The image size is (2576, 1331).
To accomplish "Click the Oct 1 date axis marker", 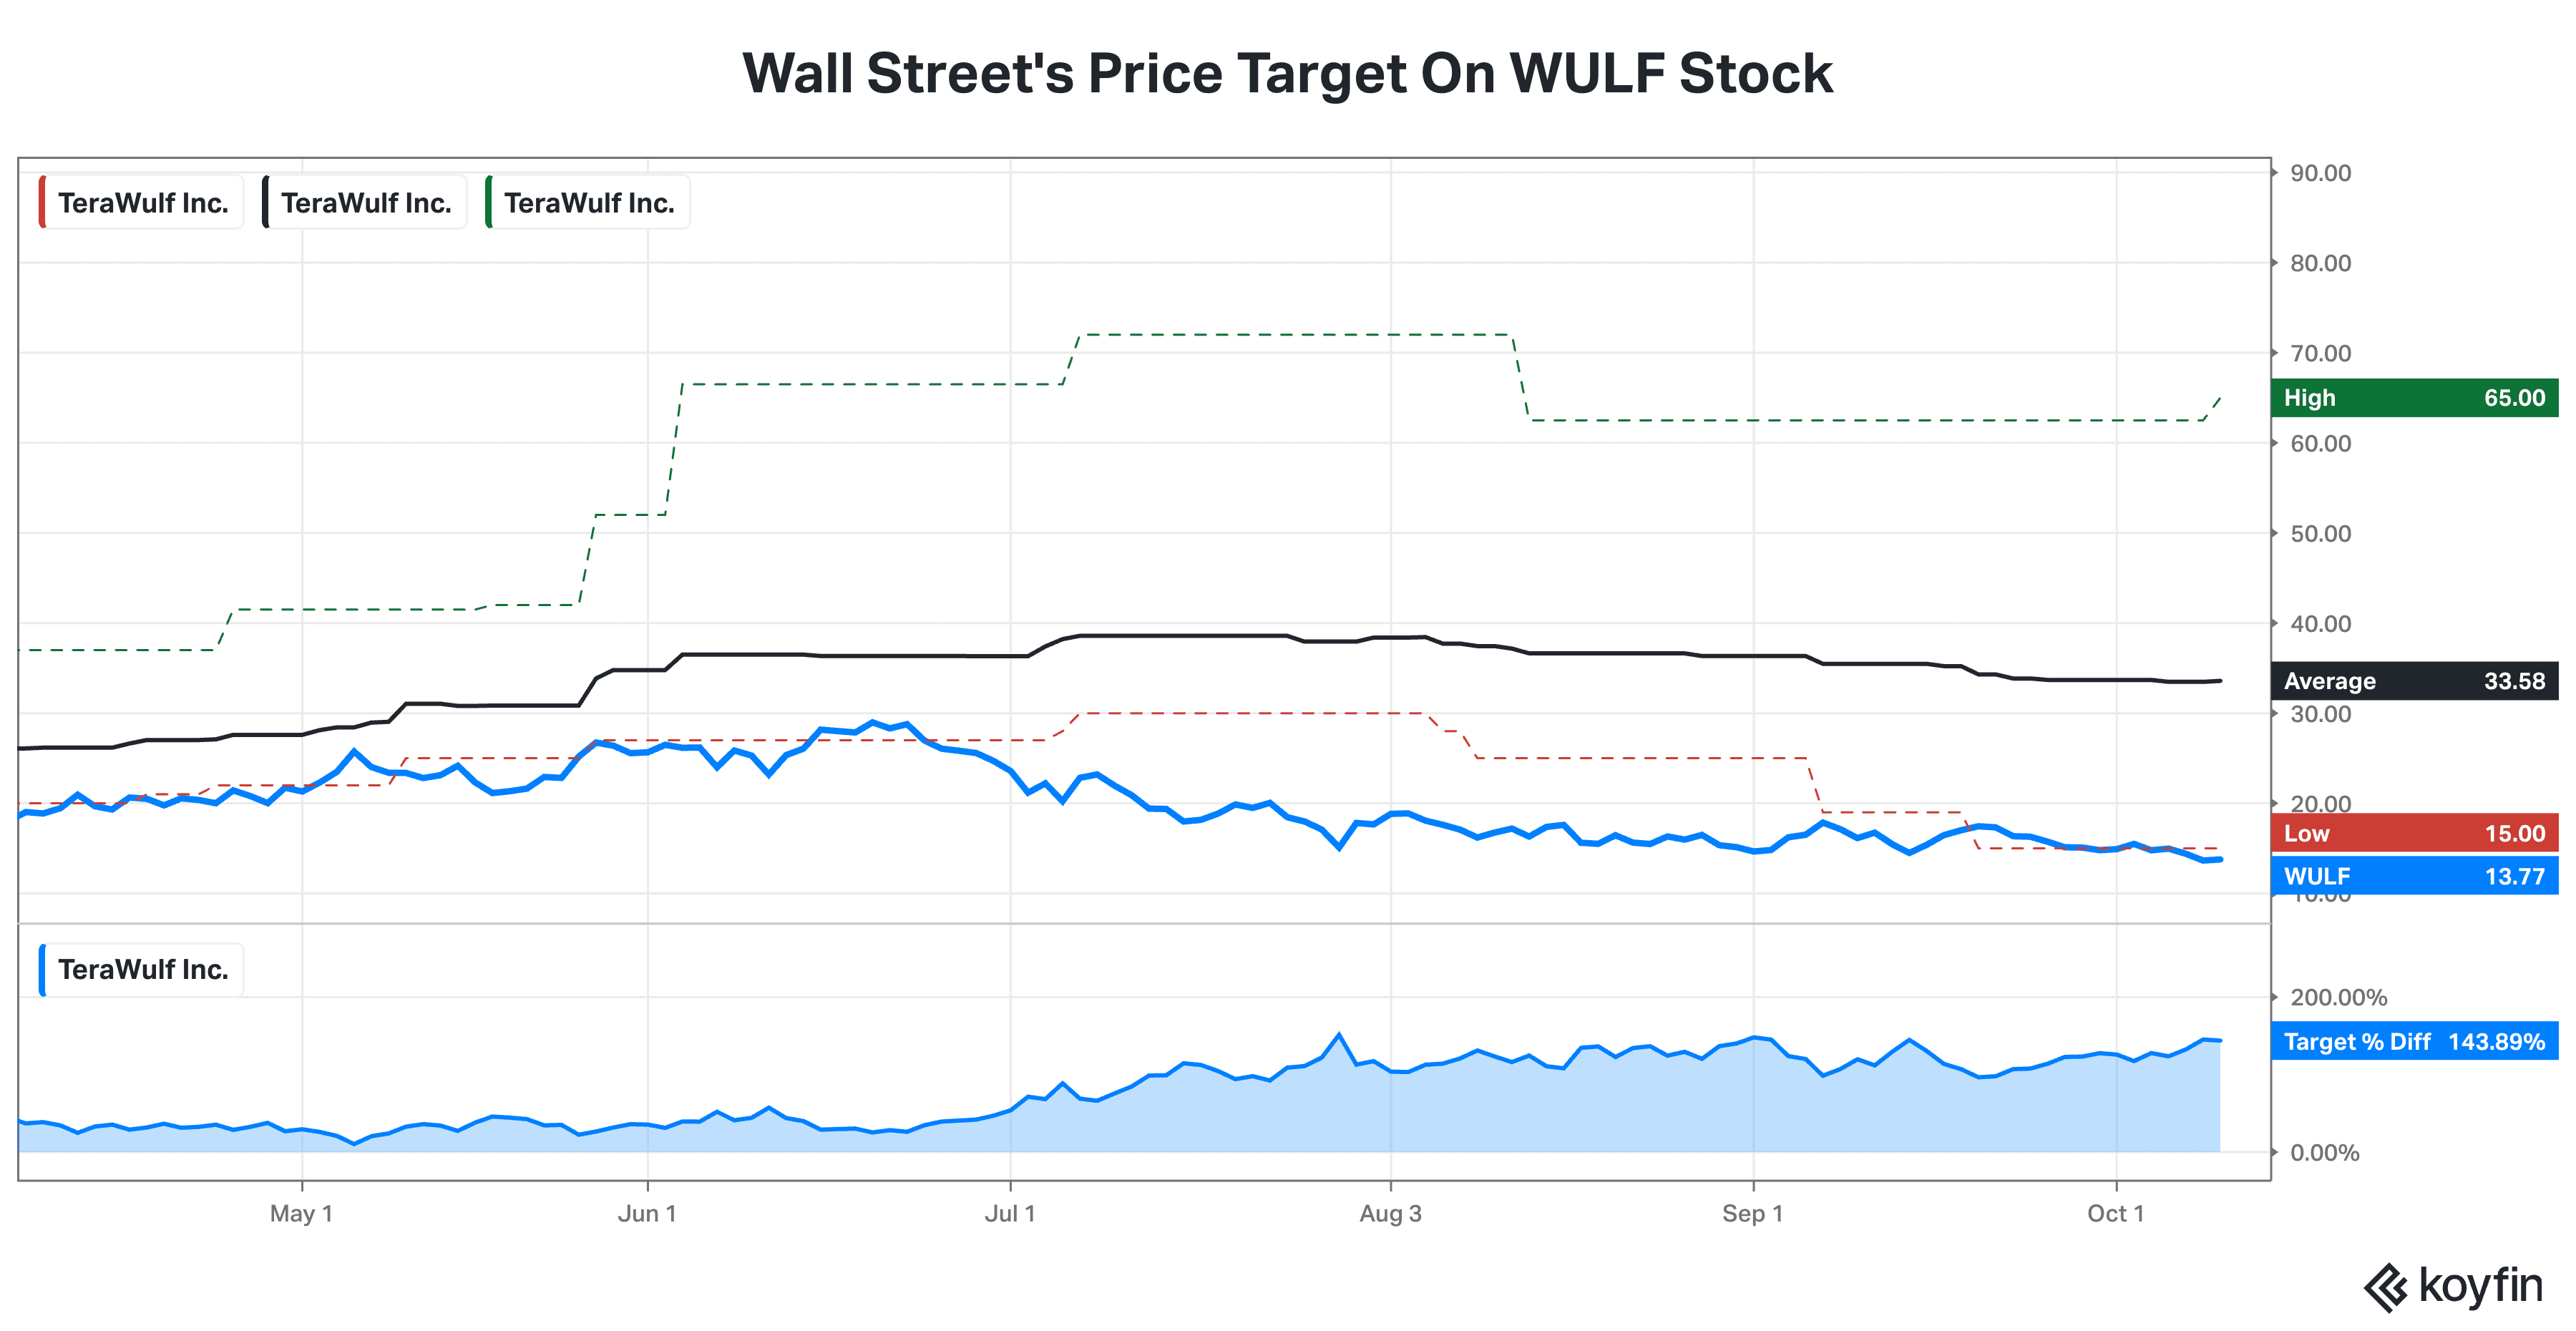I will pos(2115,1213).
